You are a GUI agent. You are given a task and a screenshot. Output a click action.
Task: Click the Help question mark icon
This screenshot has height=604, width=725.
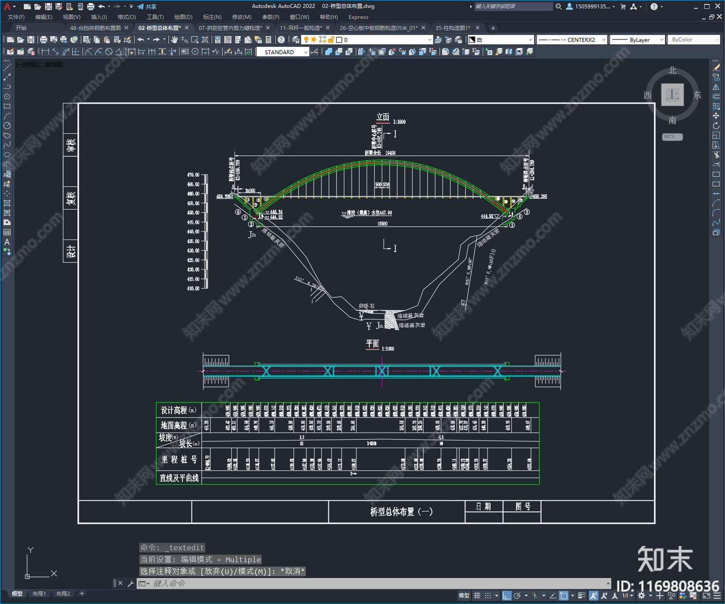[x=281, y=40]
